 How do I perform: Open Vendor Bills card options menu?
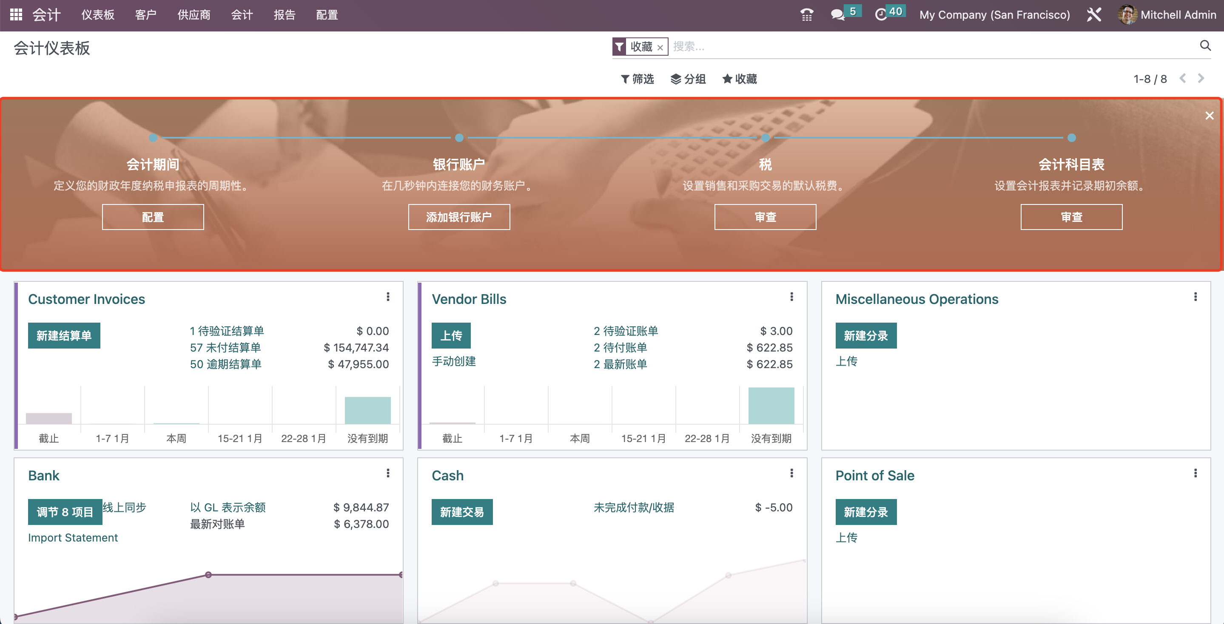coord(791,297)
